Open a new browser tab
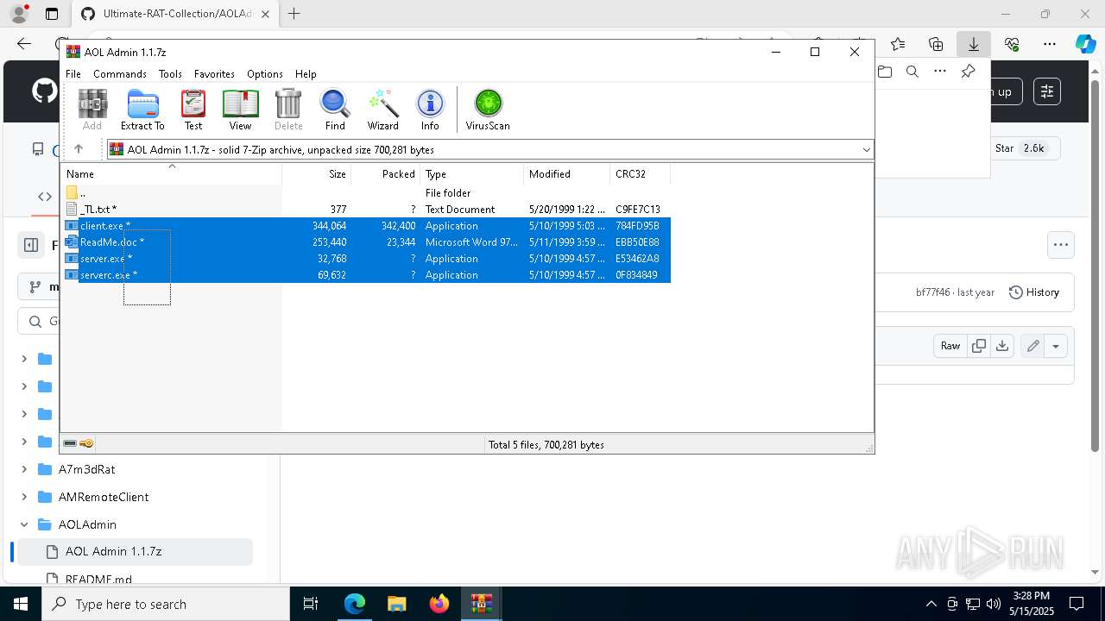 [x=294, y=14]
